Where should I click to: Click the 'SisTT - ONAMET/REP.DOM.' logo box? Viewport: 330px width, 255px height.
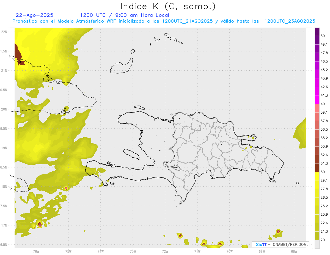click(280, 244)
